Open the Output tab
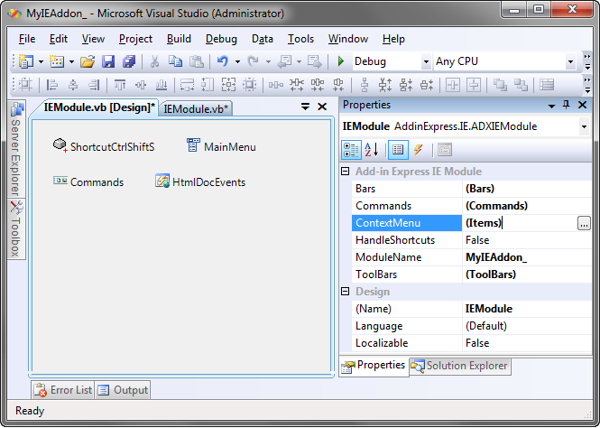The image size is (600, 428). [123, 390]
